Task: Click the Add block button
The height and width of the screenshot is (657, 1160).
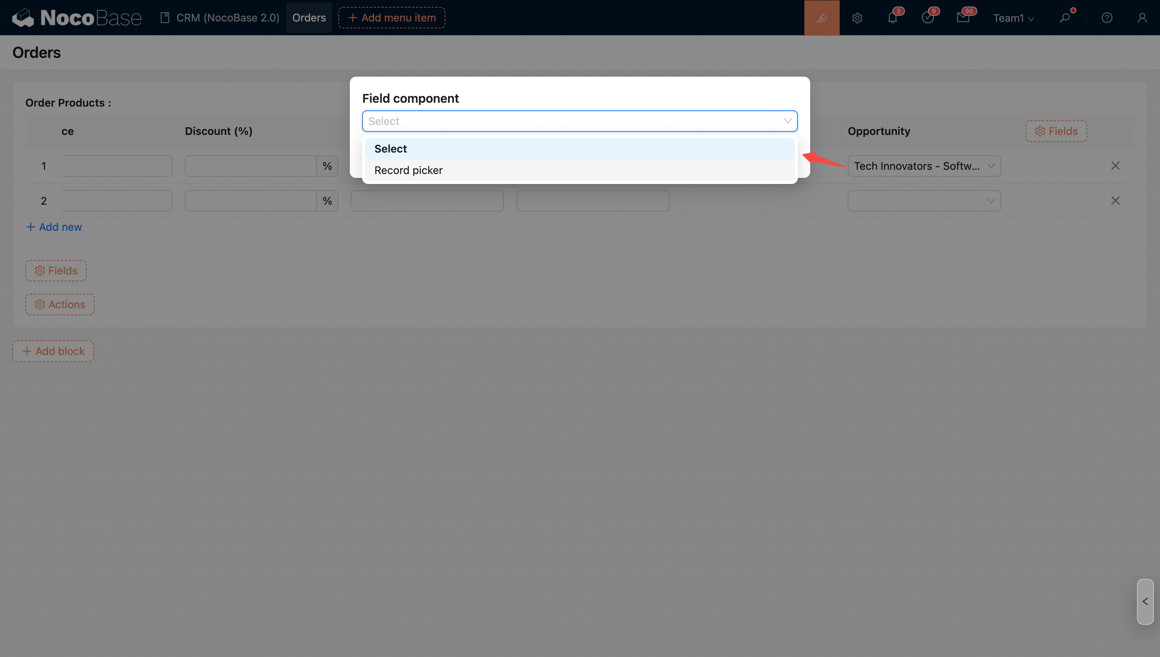Action: [x=53, y=351]
